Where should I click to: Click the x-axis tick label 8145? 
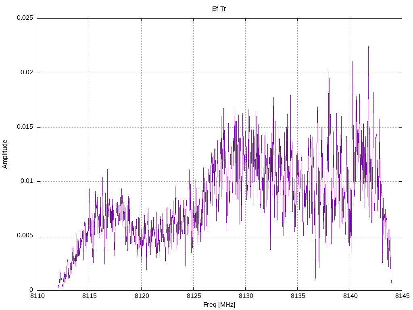[402, 296]
